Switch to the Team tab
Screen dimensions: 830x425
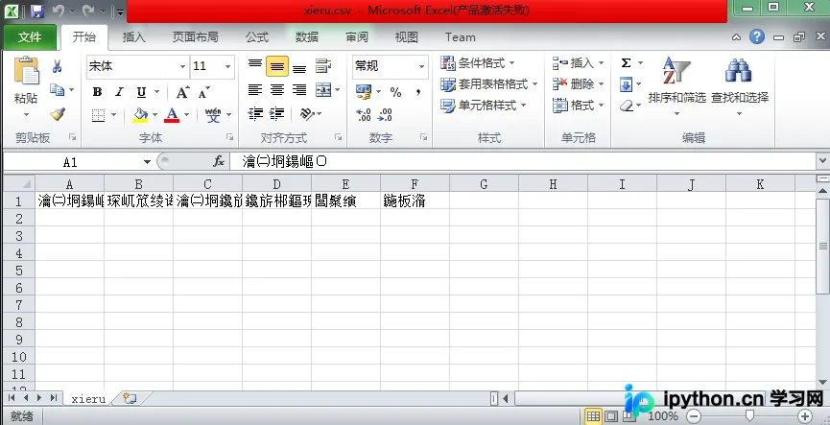(460, 37)
